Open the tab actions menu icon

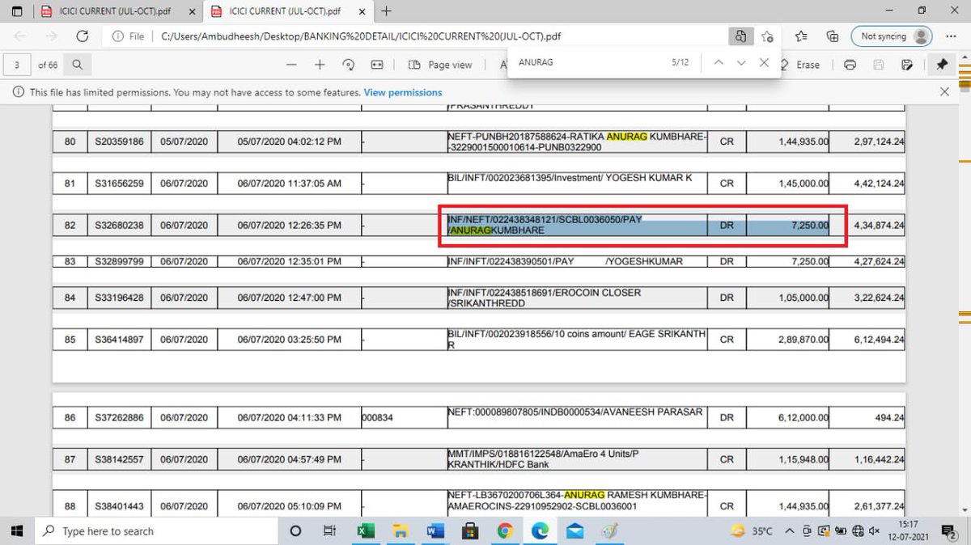(x=17, y=11)
